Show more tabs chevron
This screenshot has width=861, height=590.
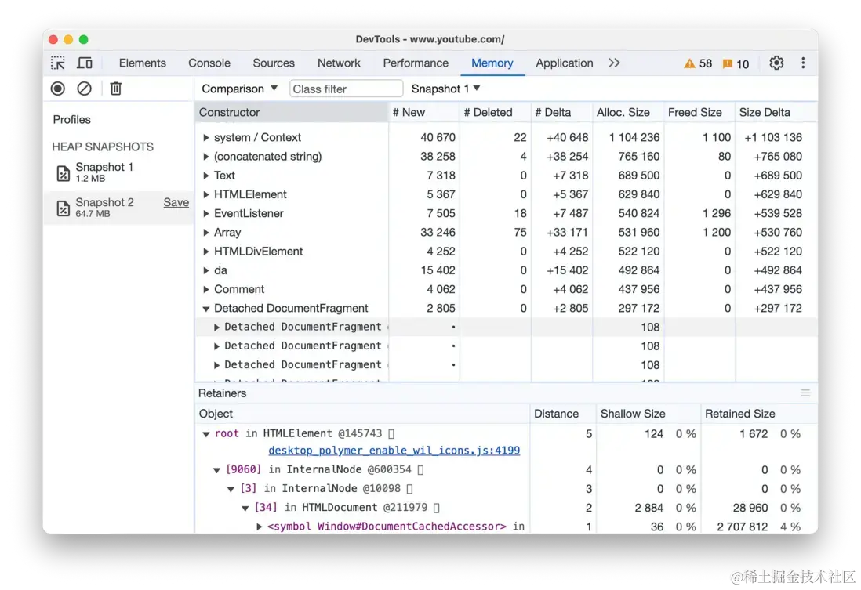(x=614, y=63)
